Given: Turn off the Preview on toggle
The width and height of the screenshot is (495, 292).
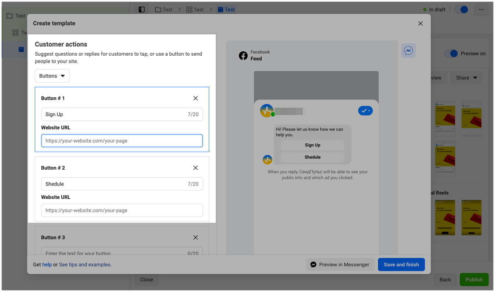Looking at the screenshot, I should [x=451, y=53].
